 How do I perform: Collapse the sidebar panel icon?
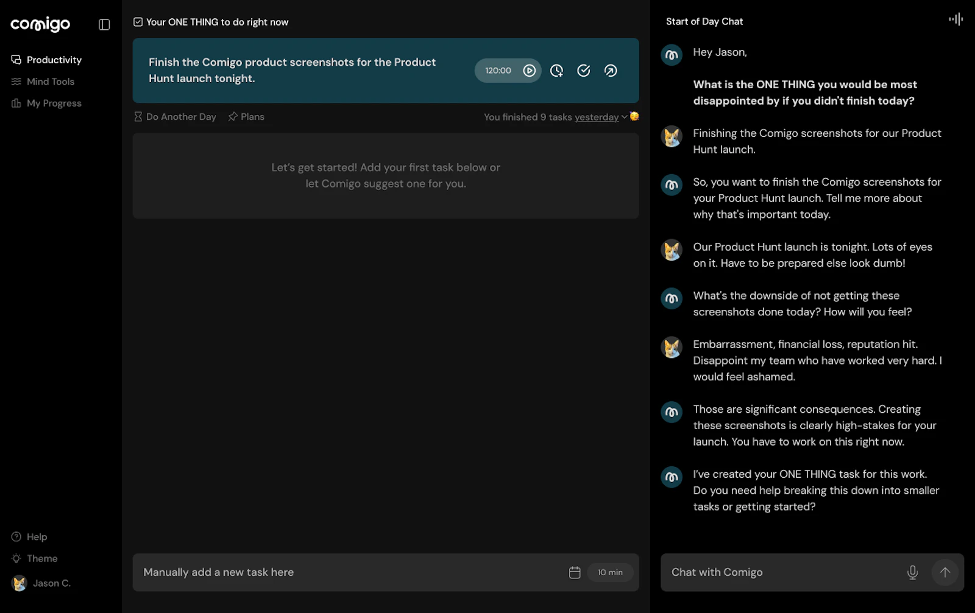click(104, 24)
